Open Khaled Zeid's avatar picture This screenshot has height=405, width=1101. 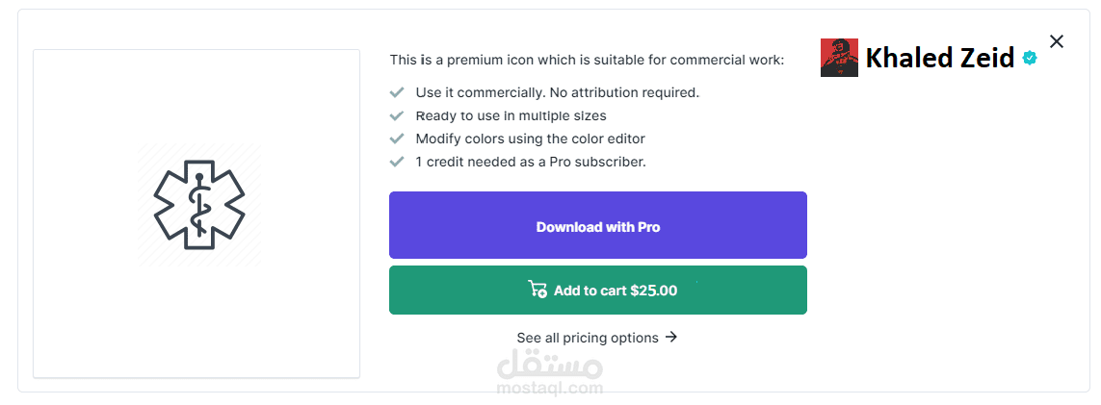pyautogui.click(x=839, y=58)
